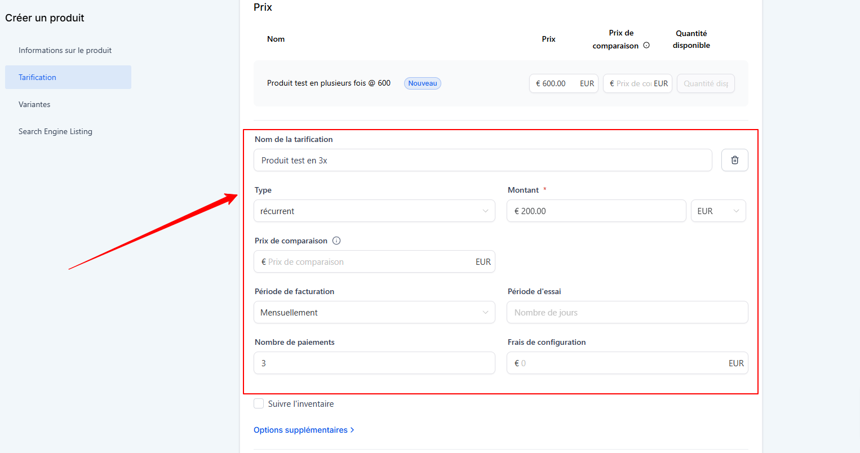Go to Informations sur le produit section

point(65,50)
